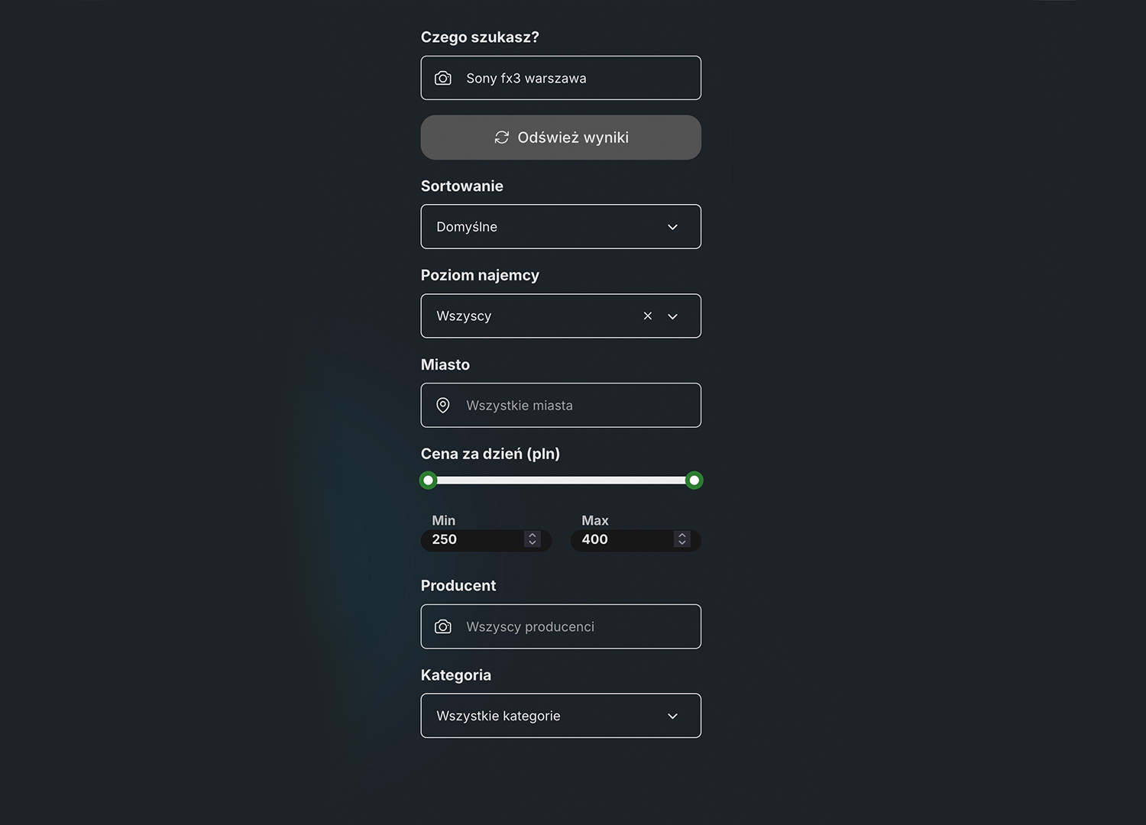
Task: Open the Wszystkie kategorie dropdown
Action: pyautogui.click(x=560, y=716)
